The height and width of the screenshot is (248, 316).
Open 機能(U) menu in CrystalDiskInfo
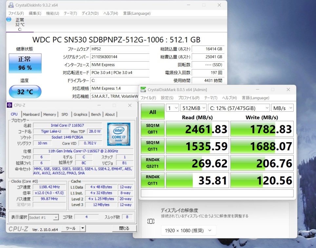tap(52, 13)
